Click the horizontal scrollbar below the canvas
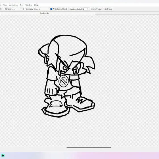 pos(89,148)
